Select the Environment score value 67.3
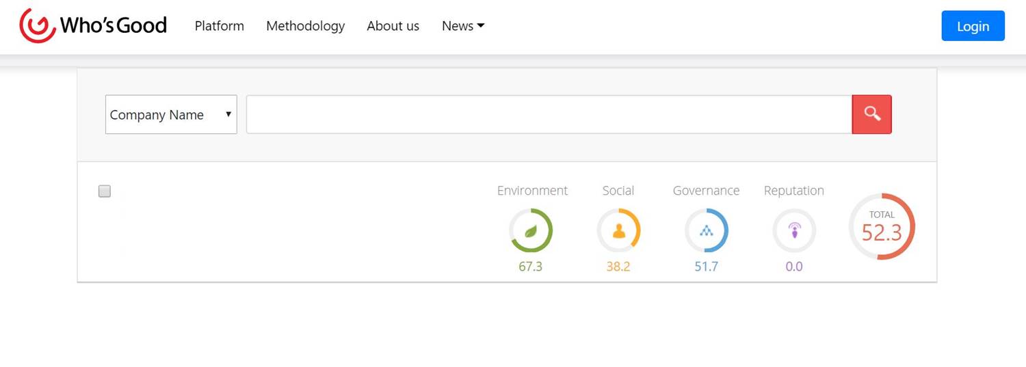The width and height of the screenshot is (1026, 367). 530,267
